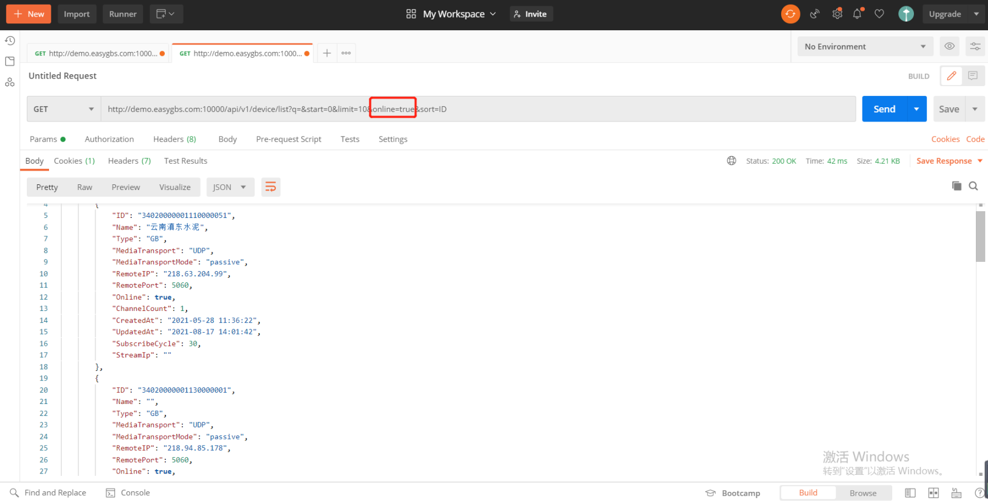Click the environment quick look eye icon
Viewport: 988px width, 501px height.
click(x=949, y=46)
